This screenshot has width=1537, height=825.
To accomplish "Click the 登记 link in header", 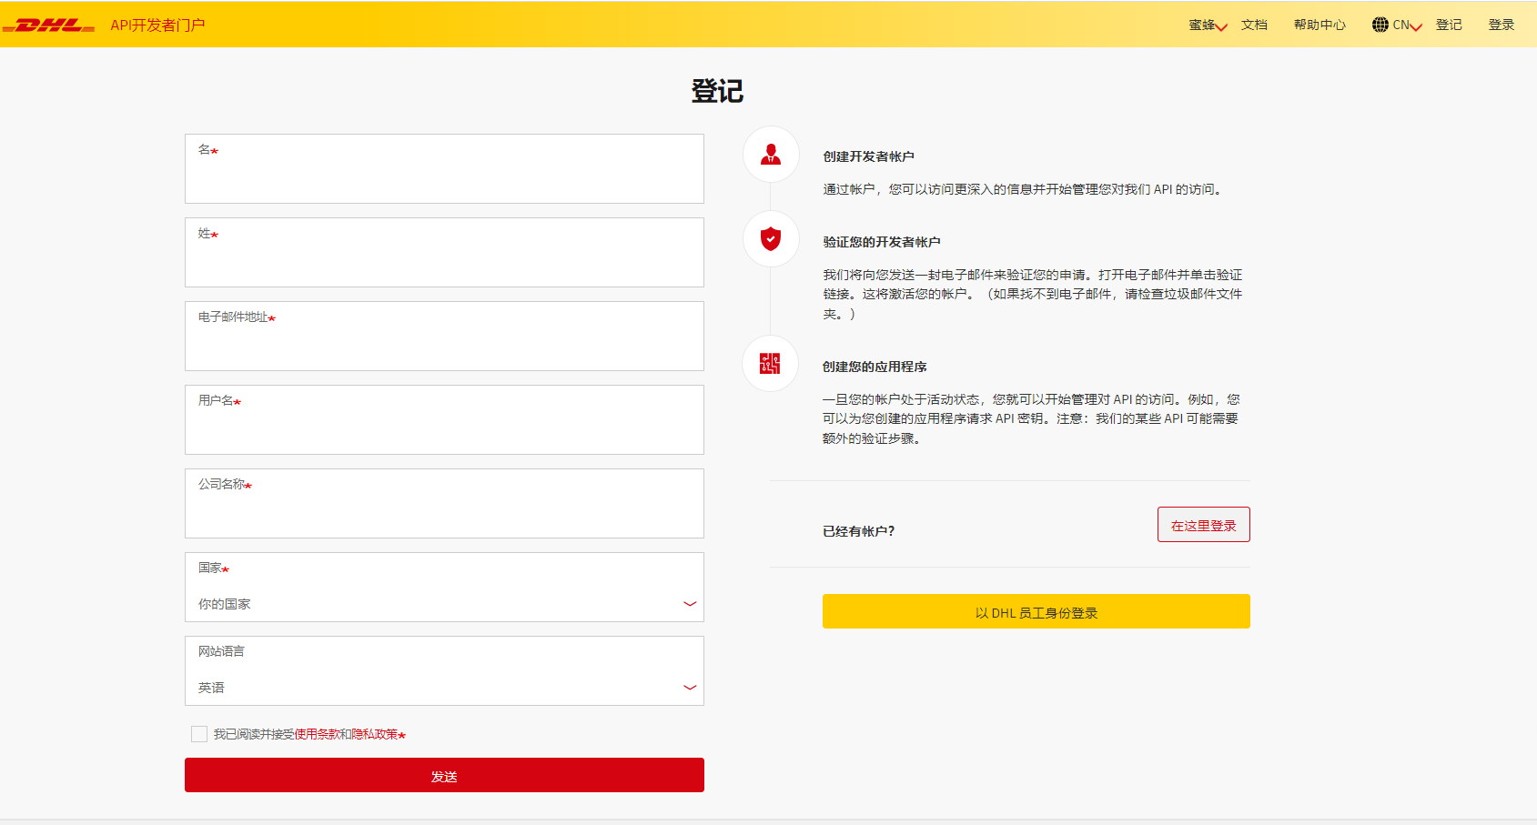I will (1449, 25).
